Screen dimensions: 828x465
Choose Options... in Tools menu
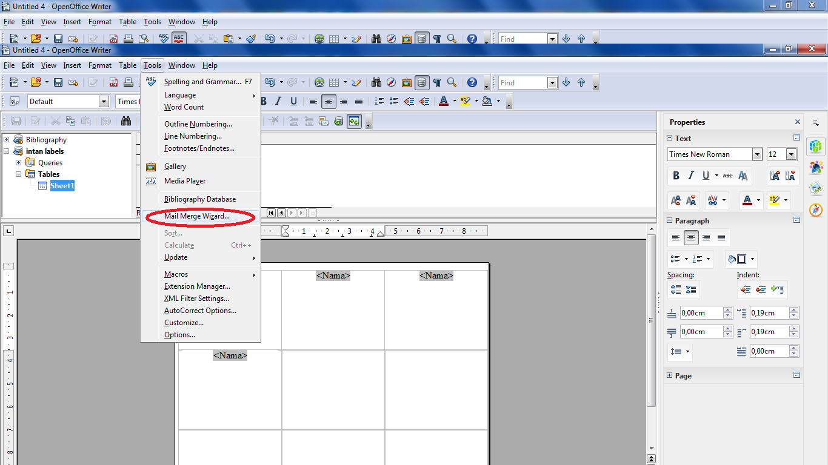coord(201,335)
